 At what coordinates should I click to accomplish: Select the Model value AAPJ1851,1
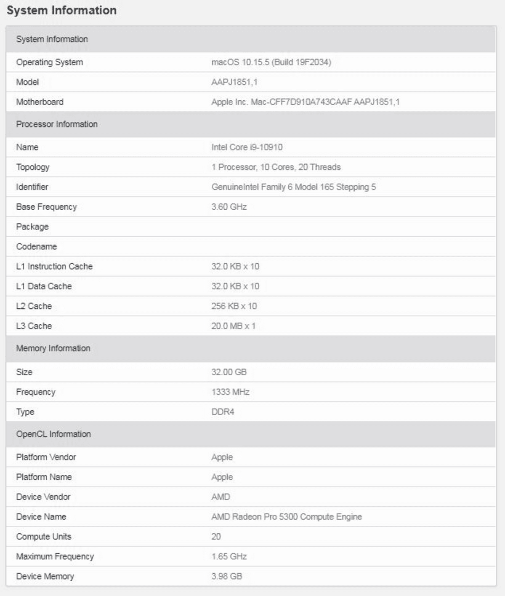tap(234, 82)
